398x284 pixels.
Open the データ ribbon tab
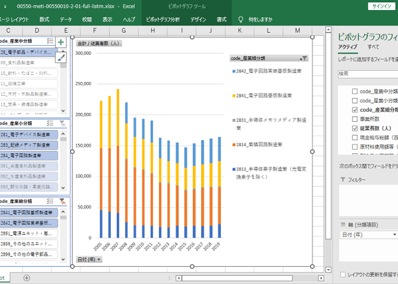(66, 19)
